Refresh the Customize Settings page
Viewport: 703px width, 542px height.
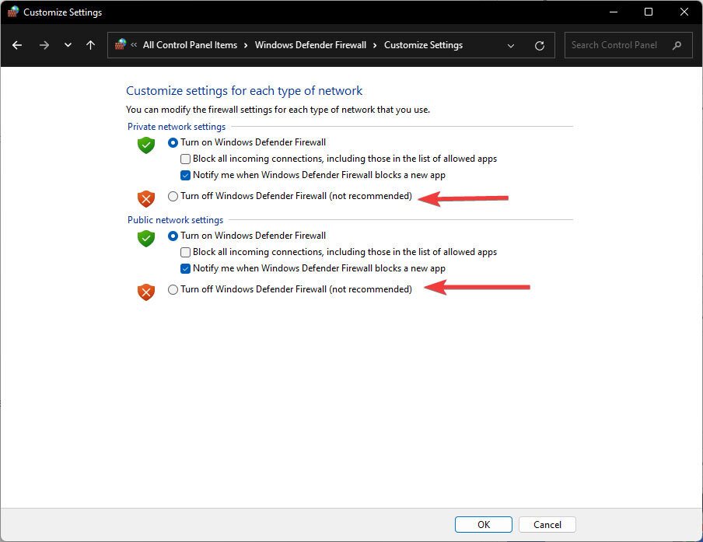pyautogui.click(x=540, y=46)
